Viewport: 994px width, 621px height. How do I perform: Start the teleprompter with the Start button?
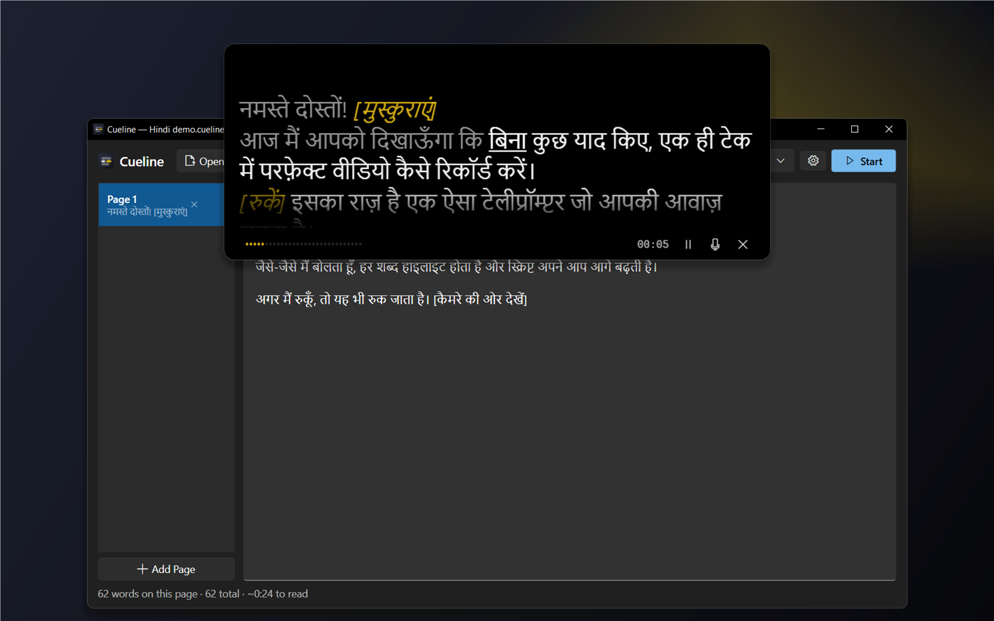(864, 161)
